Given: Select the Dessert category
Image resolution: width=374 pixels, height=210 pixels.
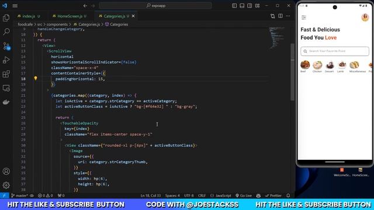Looking at the screenshot, I should [x=330, y=66].
